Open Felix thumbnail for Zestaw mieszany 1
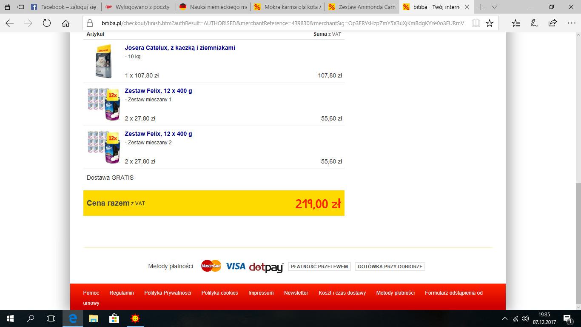Screen dimensions: 581x327 [x=104, y=104]
